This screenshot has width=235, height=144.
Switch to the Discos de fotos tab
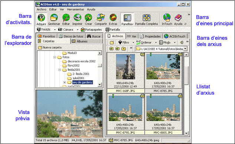[71, 36]
